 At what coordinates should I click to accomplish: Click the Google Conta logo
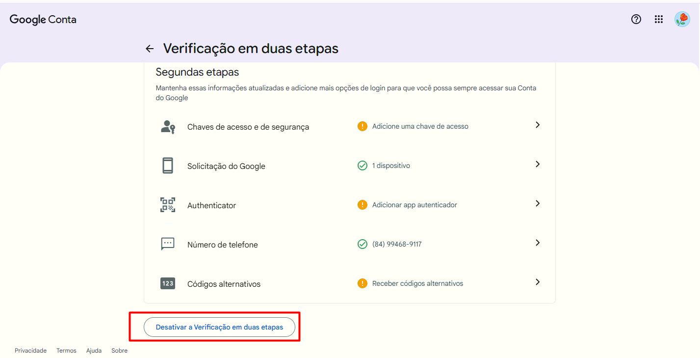[x=43, y=20]
